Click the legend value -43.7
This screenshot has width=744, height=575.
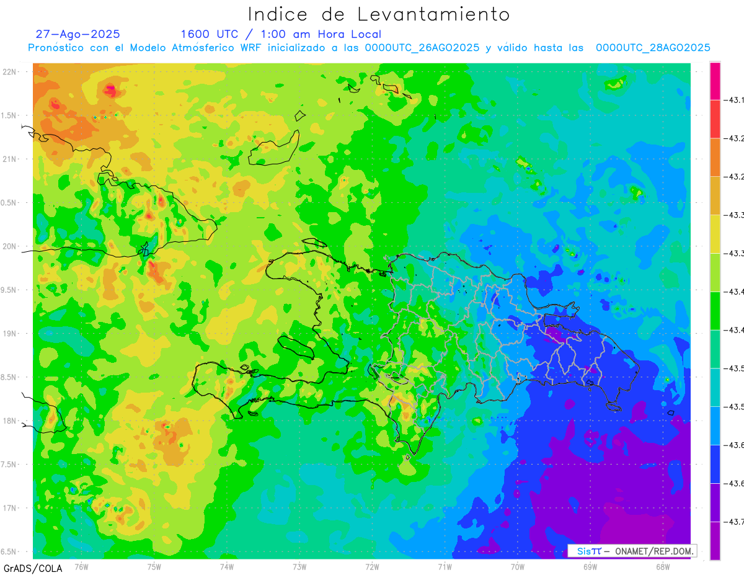[735, 522]
